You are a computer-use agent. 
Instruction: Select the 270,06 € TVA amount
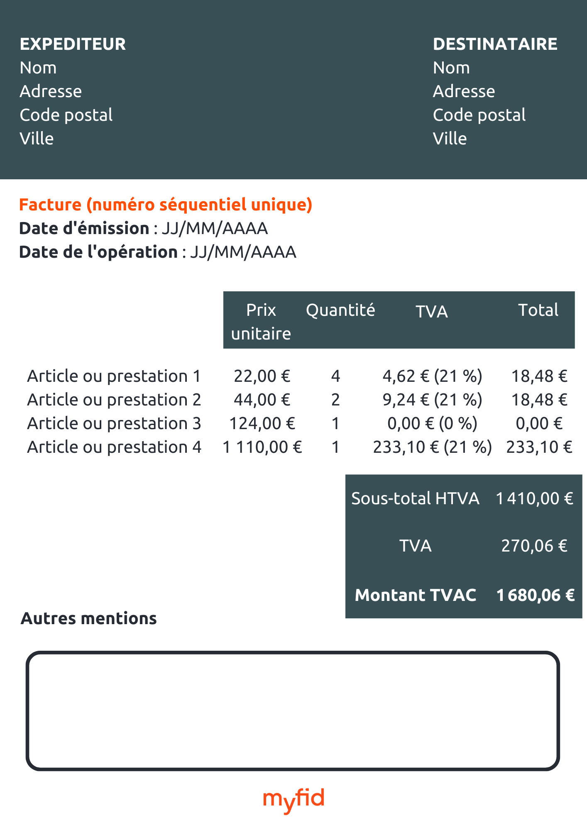534,546
